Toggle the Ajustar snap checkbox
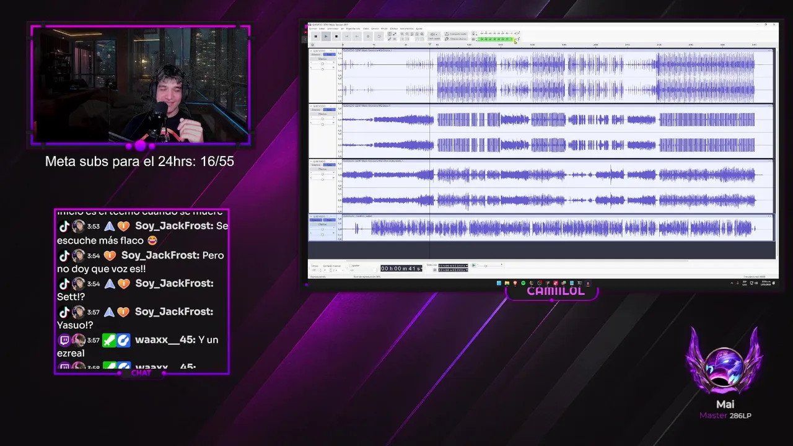 [351, 266]
